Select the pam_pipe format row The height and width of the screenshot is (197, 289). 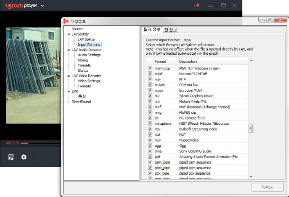(x=197, y=162)
